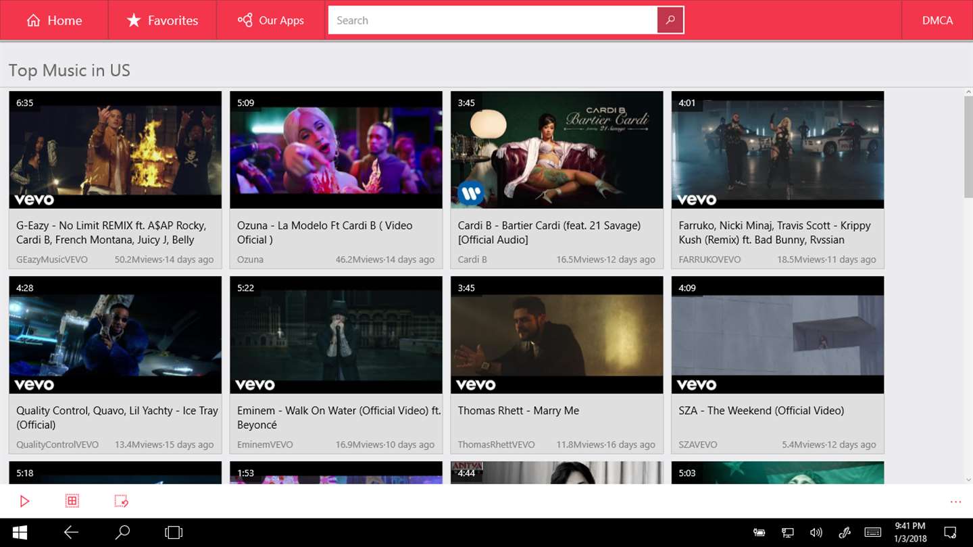Viewport: 973px width, 547px height.
Task: Open Thomas Rhett Marry Me thumbnail
Action: coord(557,335)
